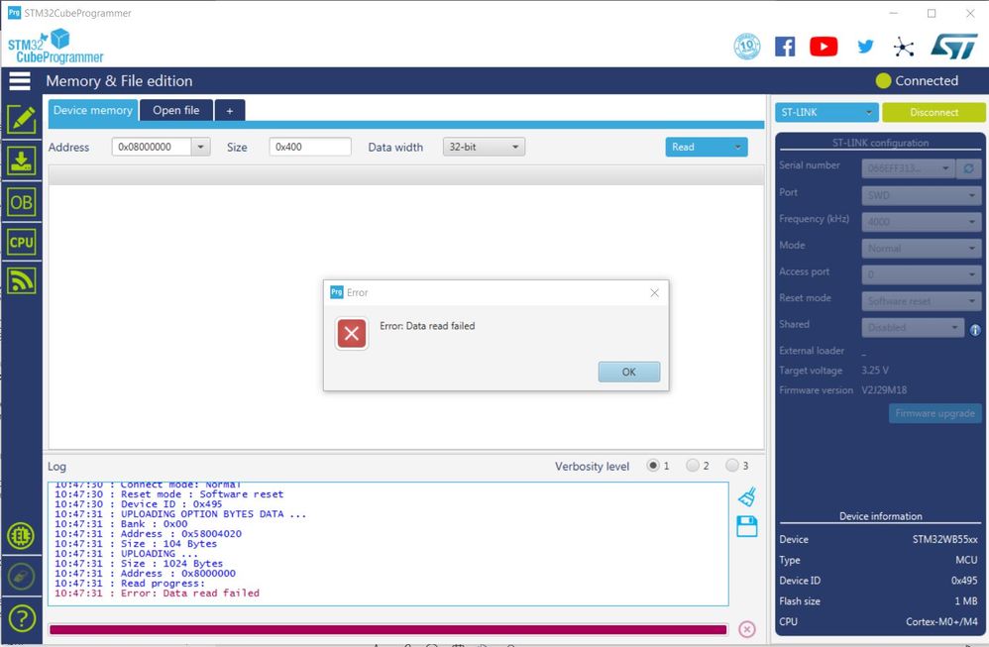The image size is (989, 647).
Task: Clear the log with broom icon
Action: [747, 497]
